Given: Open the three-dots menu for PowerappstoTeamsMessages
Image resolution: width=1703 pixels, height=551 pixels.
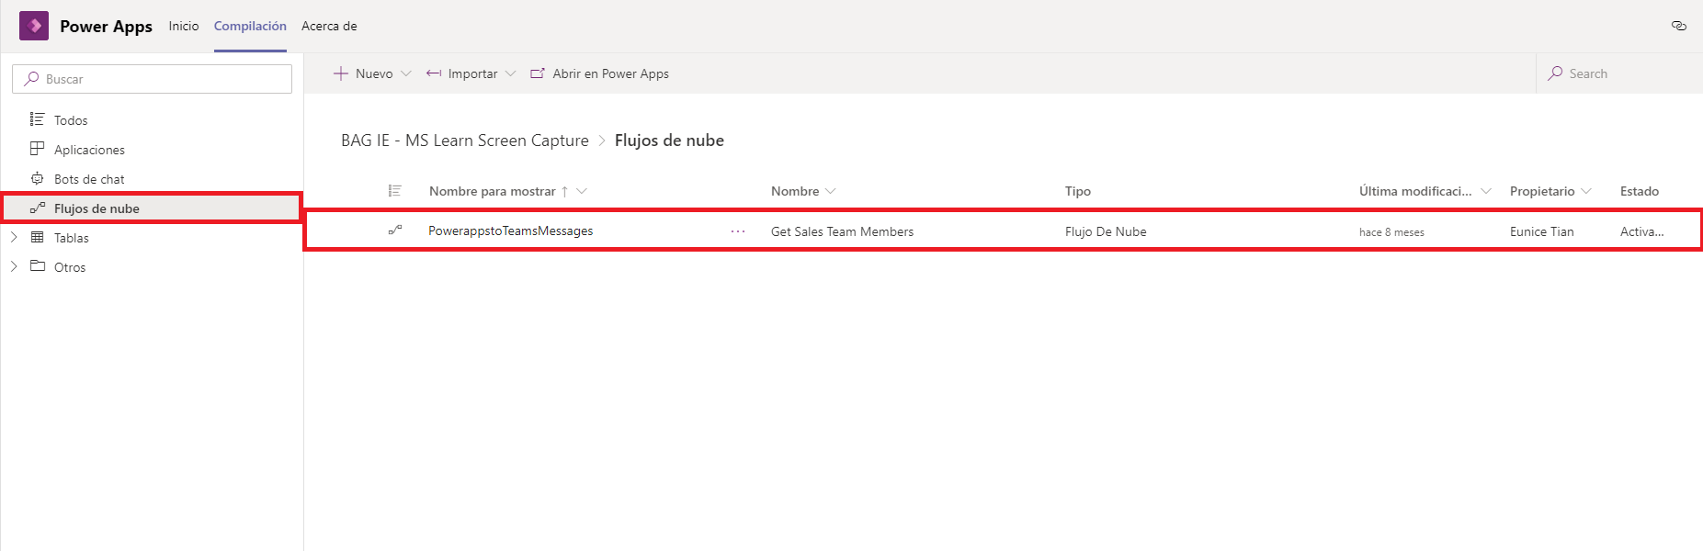Looking at the screenshot, I should (737, 231).
